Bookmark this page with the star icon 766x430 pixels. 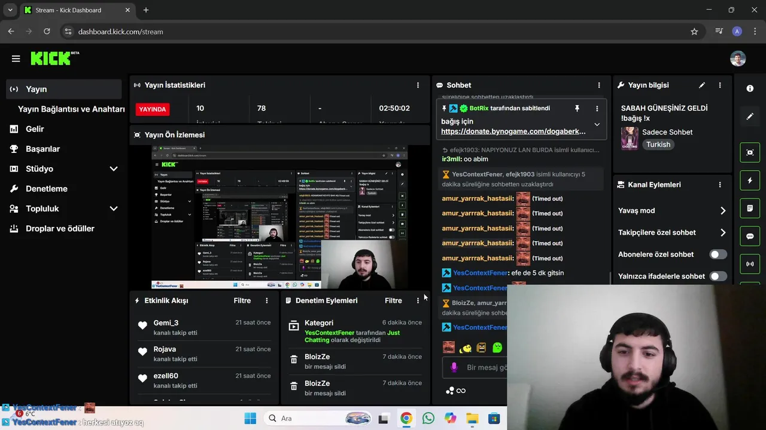(694, 32)
